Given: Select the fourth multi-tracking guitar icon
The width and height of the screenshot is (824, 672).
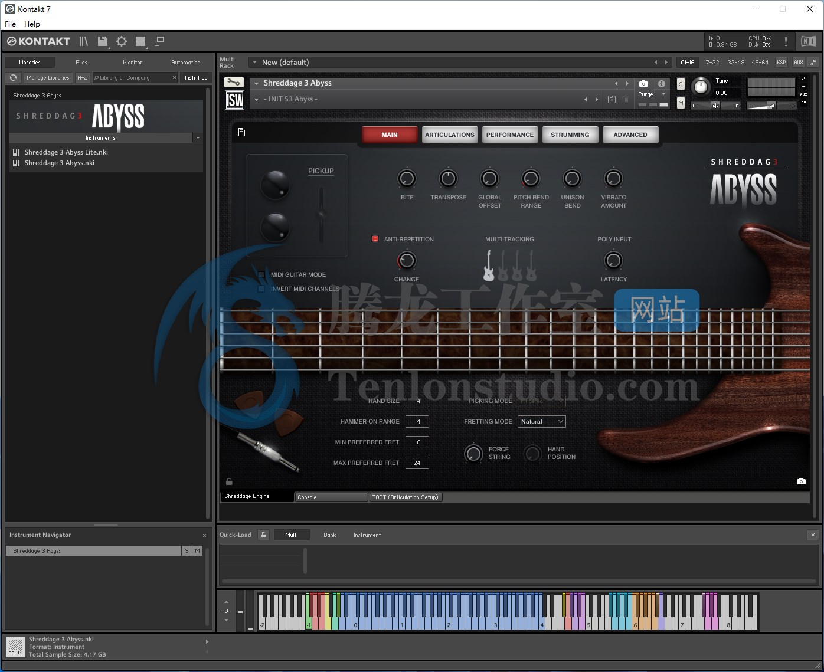Looking at the screenshot, I should click(x=531, y=265).
